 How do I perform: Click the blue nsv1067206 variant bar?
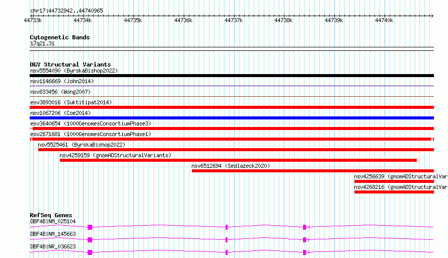[232, 118]
